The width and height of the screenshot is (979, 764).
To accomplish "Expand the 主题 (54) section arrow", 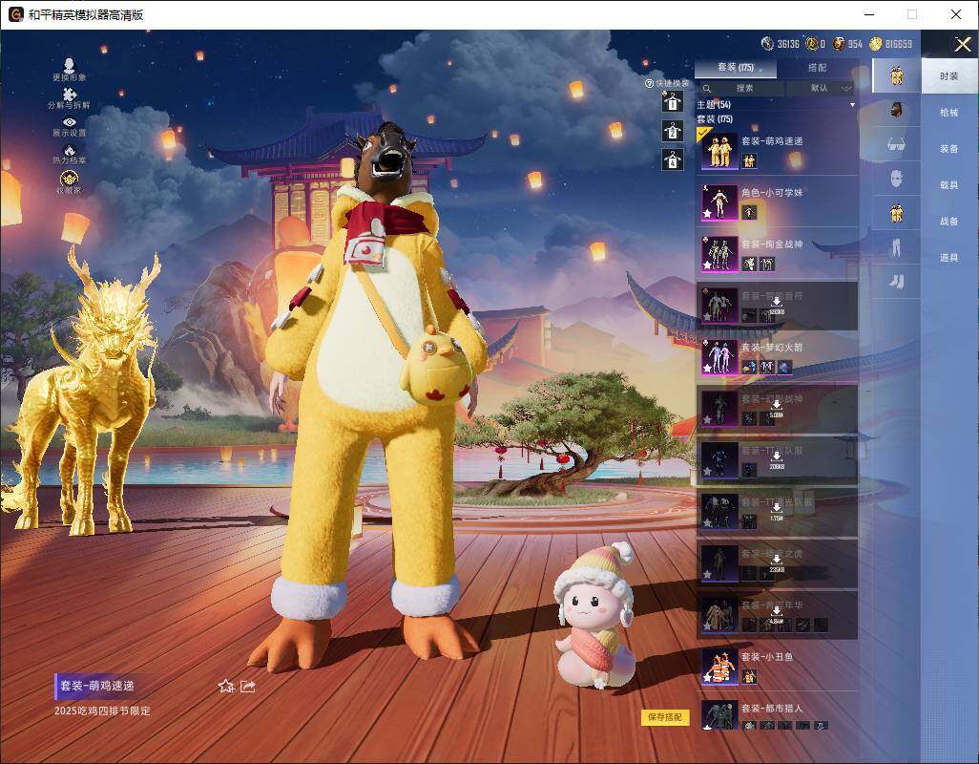I will 852,105.
